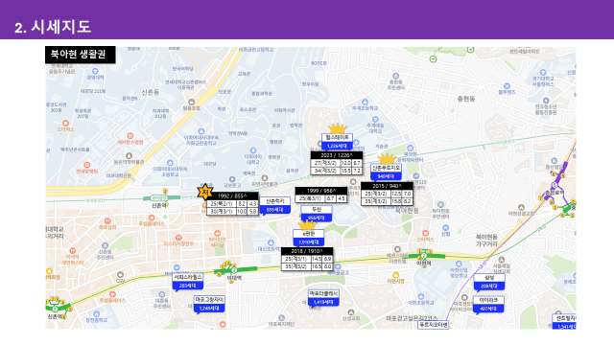The height and width of the screenshot is (345, 614).
Task: Click the 푸르지오더센 label at bottom
Action: [x=433, y=325]
